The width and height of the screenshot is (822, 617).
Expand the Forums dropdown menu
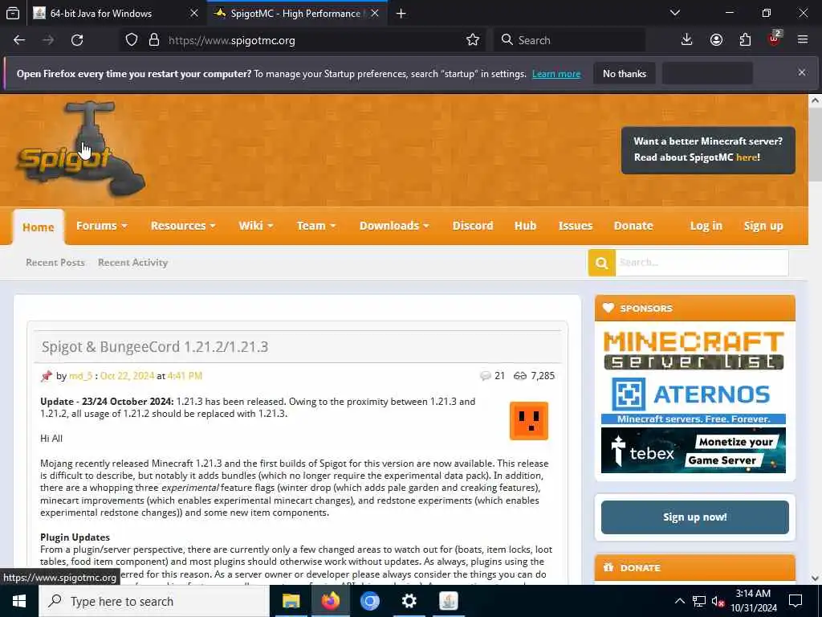(x=102, y=226)
